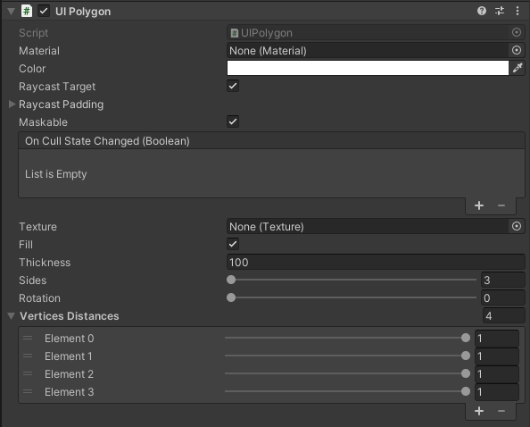Viewport: 530px width, 427px height.
Task: Add a listener to On Cull State Changed
Action: pyautogui.click(x=479, y=205)
